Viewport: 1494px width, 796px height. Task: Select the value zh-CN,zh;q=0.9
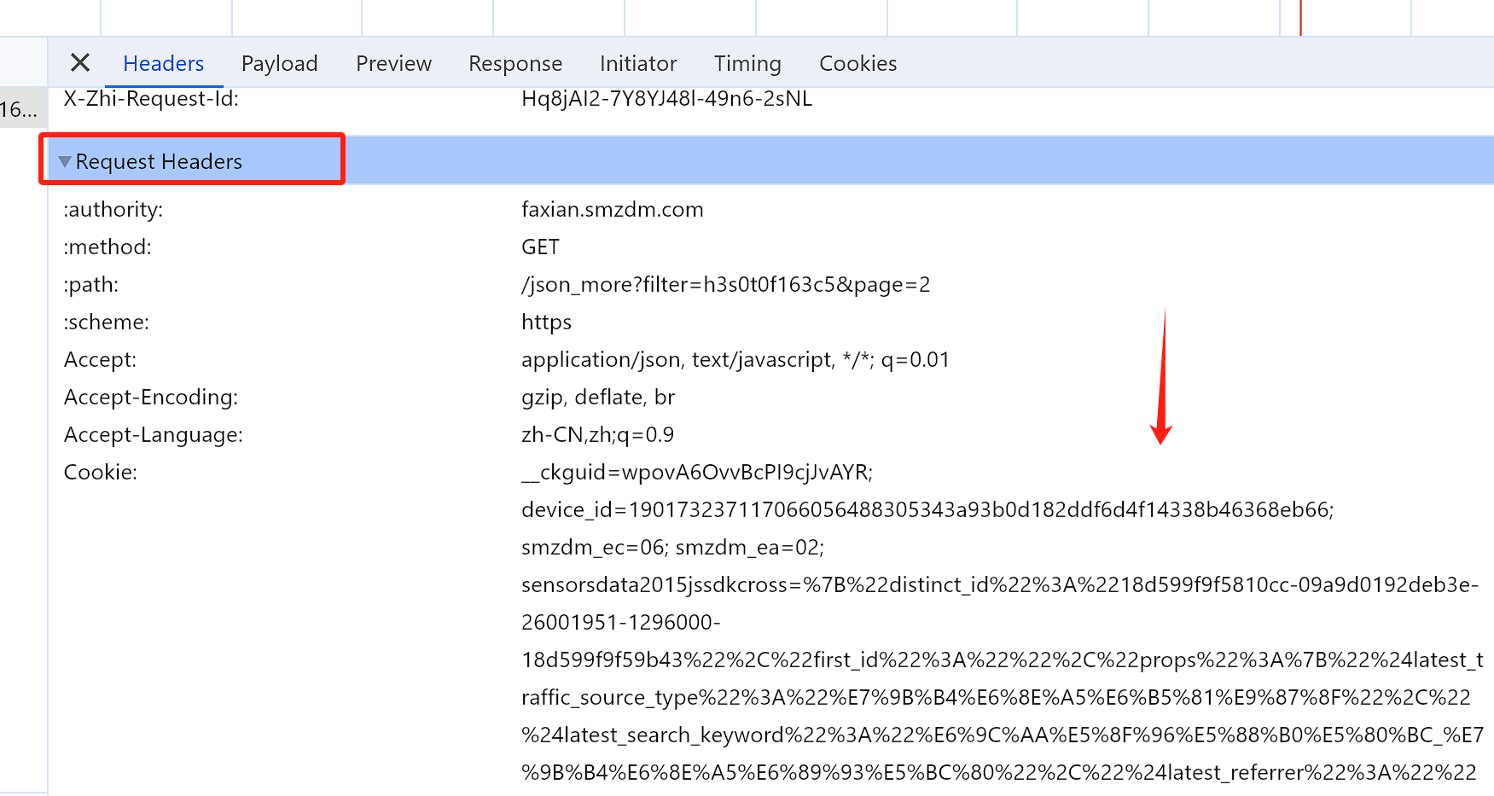pyautogui.click(x=597, y=435)
